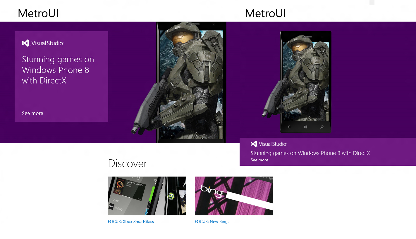Image resolution: width=416 pixels, height=239 pixels.
Task: Click the three-line Stunning games heading in the card
Action: [x=58, y=70]
